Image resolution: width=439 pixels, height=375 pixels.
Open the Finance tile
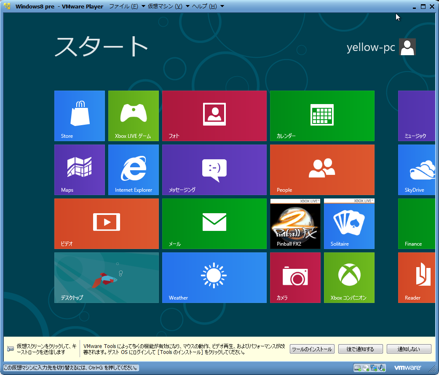(417, 224)
